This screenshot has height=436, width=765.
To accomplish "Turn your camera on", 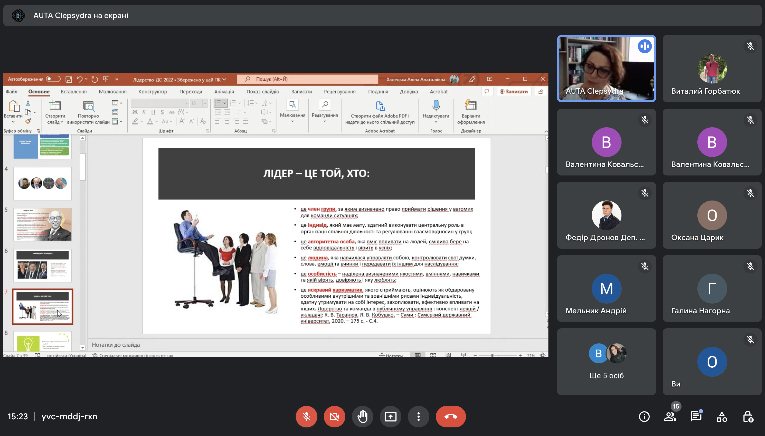I will [x=334, y=417].
